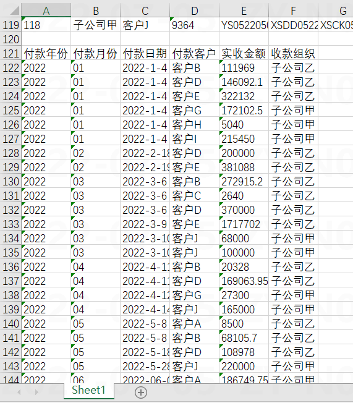353x403 pixels.
Task: Select row 121 header
Action: (11, 53)
